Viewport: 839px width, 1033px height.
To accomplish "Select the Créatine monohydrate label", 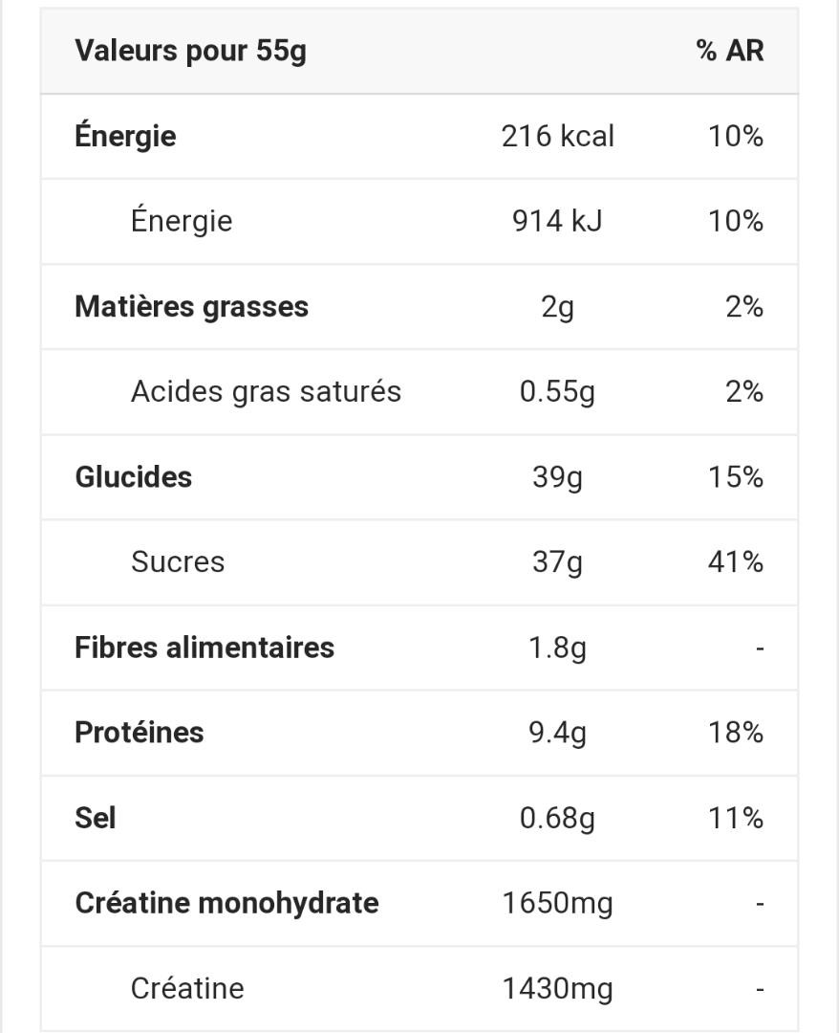I will 227,903.
